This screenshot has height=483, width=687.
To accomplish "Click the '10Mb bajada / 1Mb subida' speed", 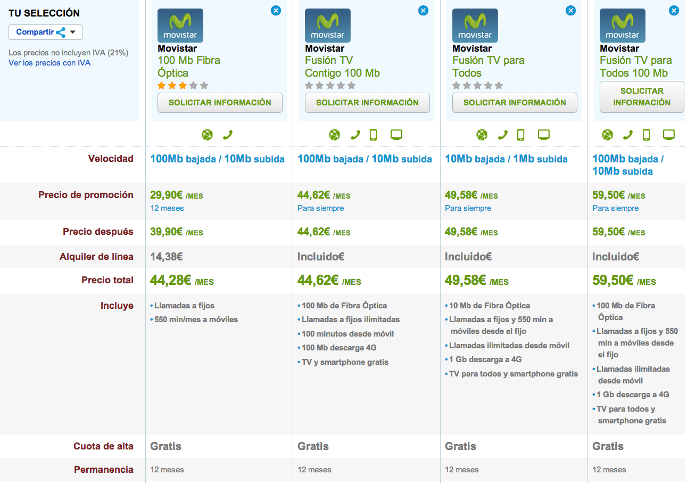I will pos(506,159).
